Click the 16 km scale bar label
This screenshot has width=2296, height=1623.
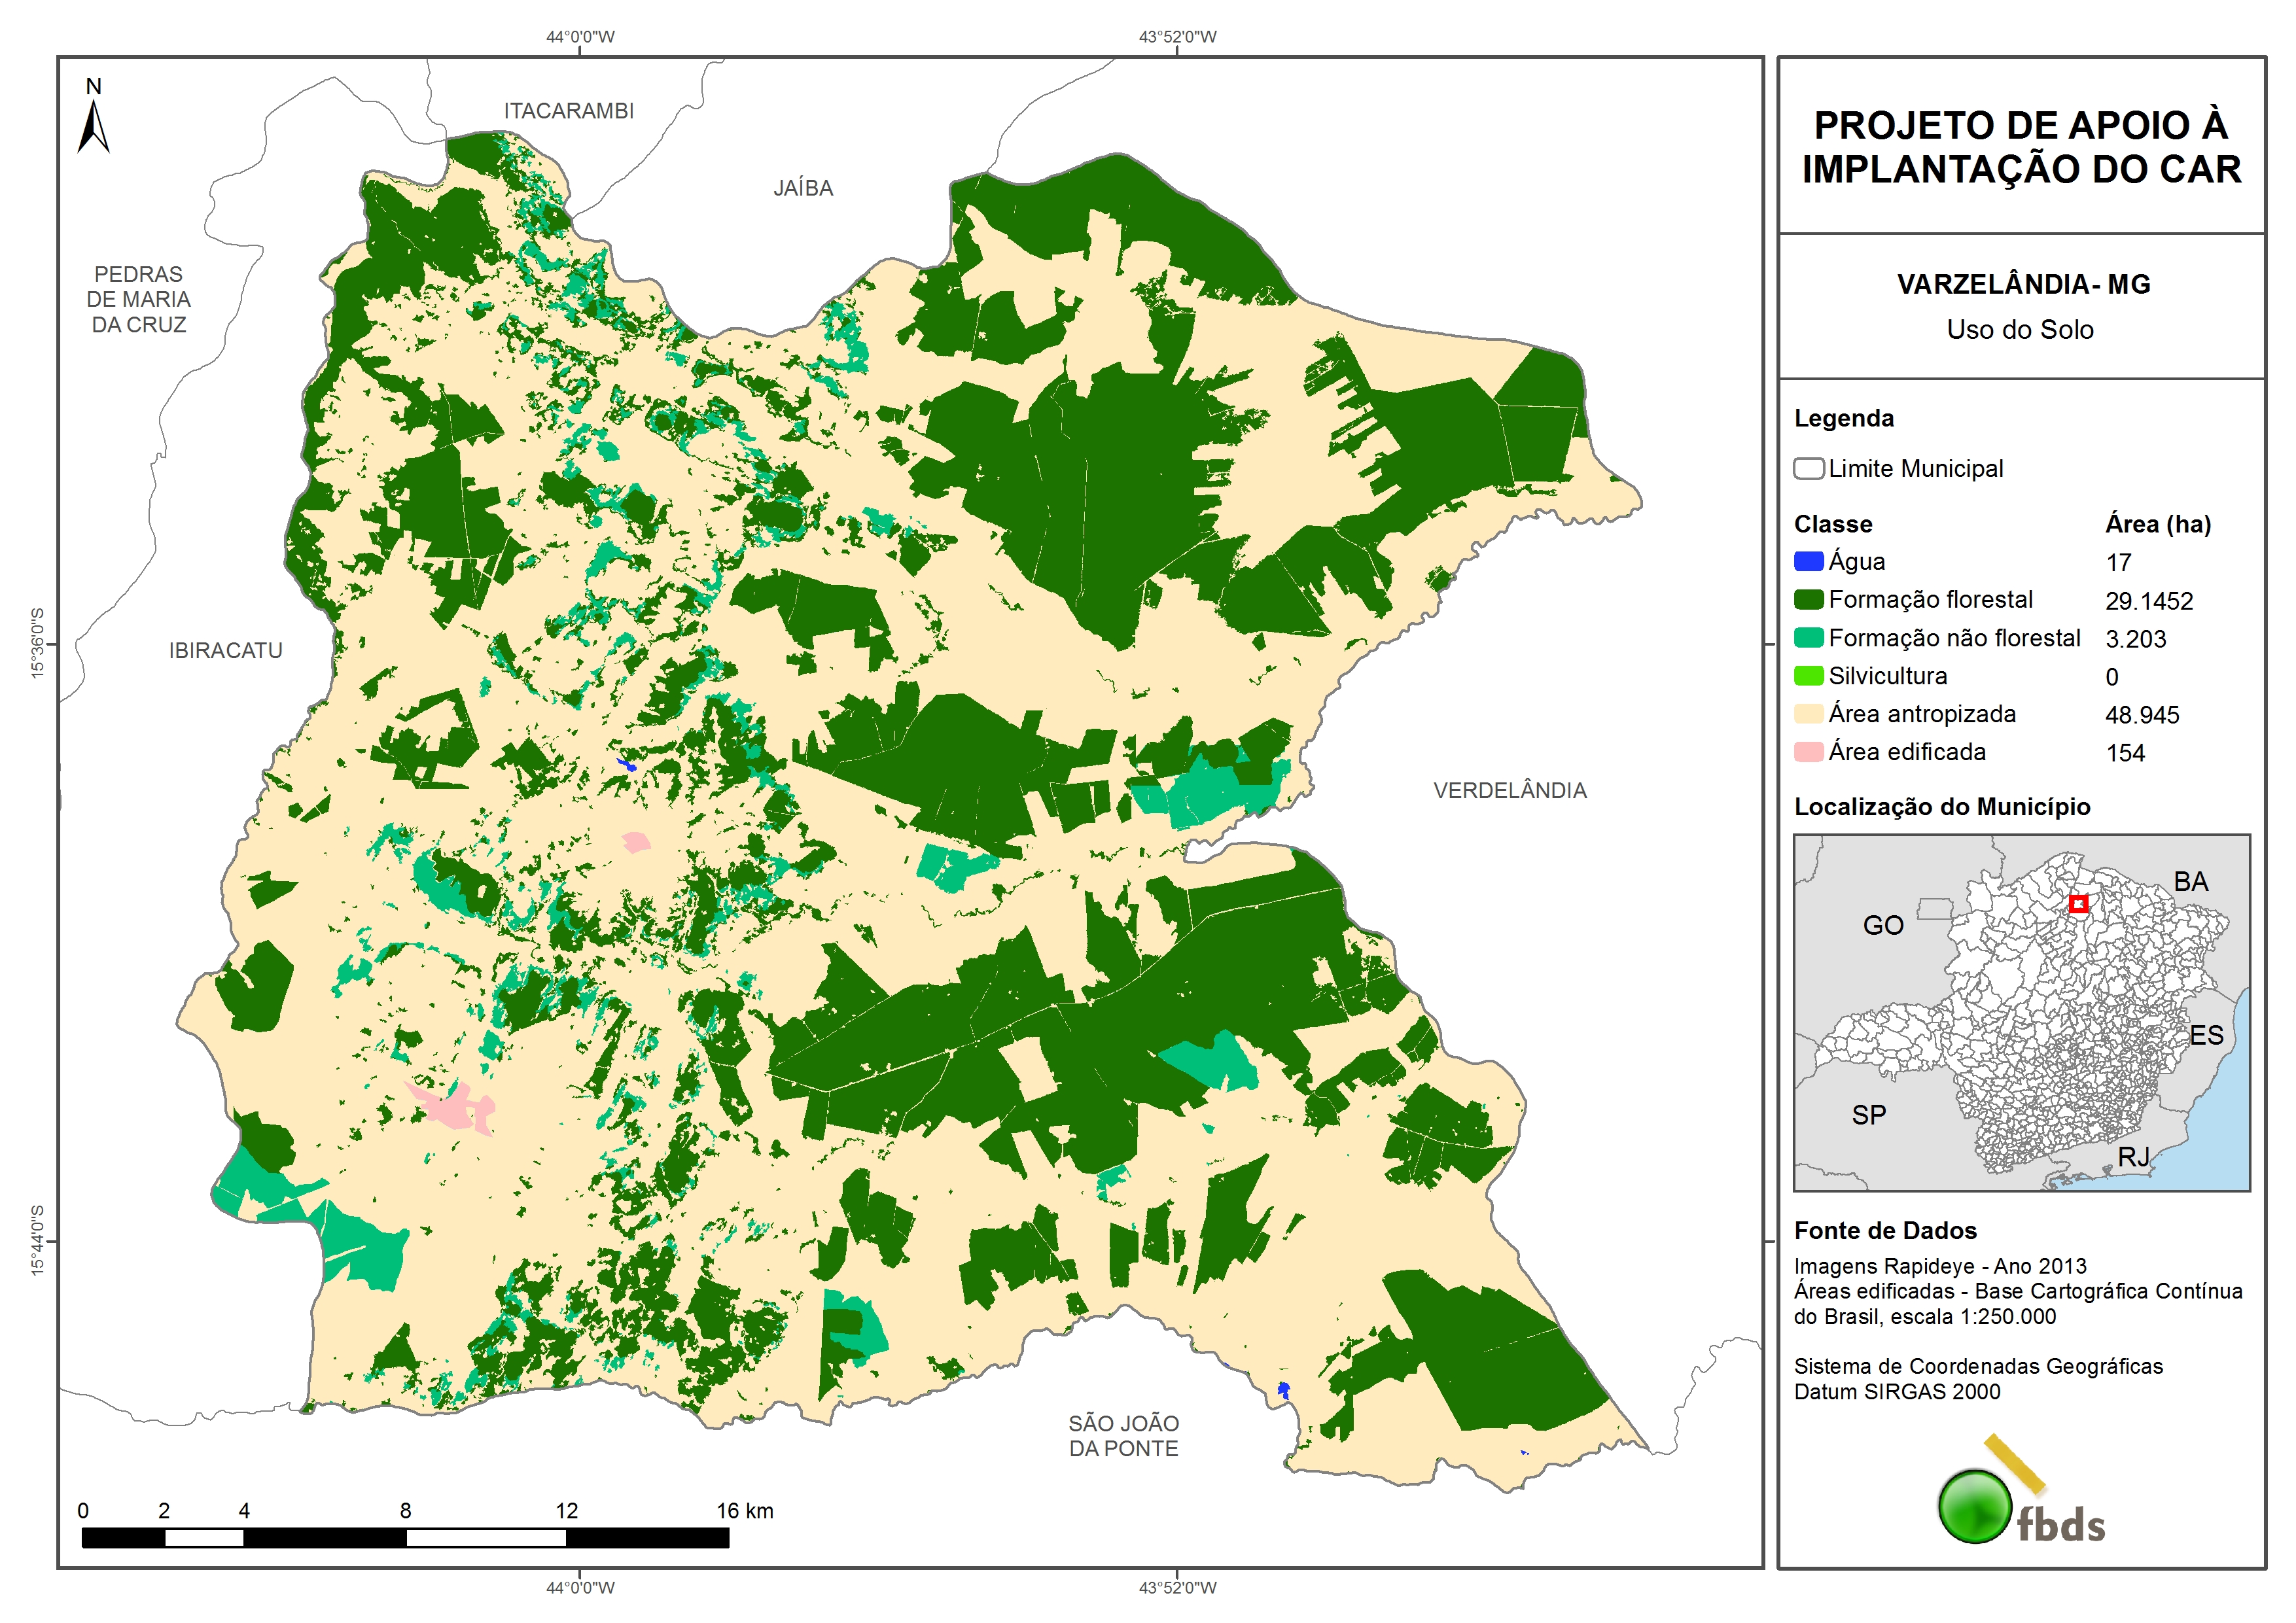click(744, 1511)
